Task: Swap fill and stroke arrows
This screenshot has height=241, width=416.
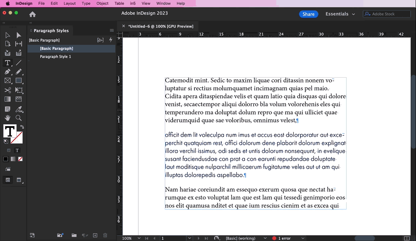Action: tap(22, 127)
